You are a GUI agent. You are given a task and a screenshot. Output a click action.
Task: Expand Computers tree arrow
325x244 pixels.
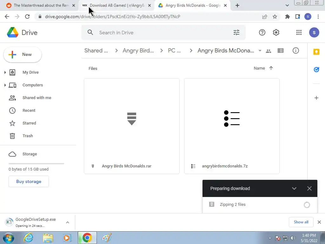(5, 85)
